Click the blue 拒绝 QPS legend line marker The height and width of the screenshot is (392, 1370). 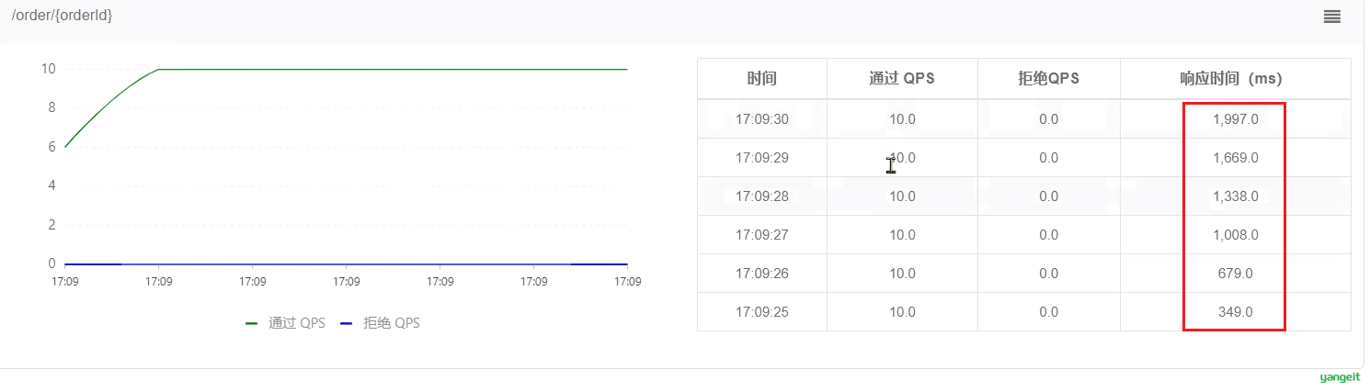click(x=347, y=323)
